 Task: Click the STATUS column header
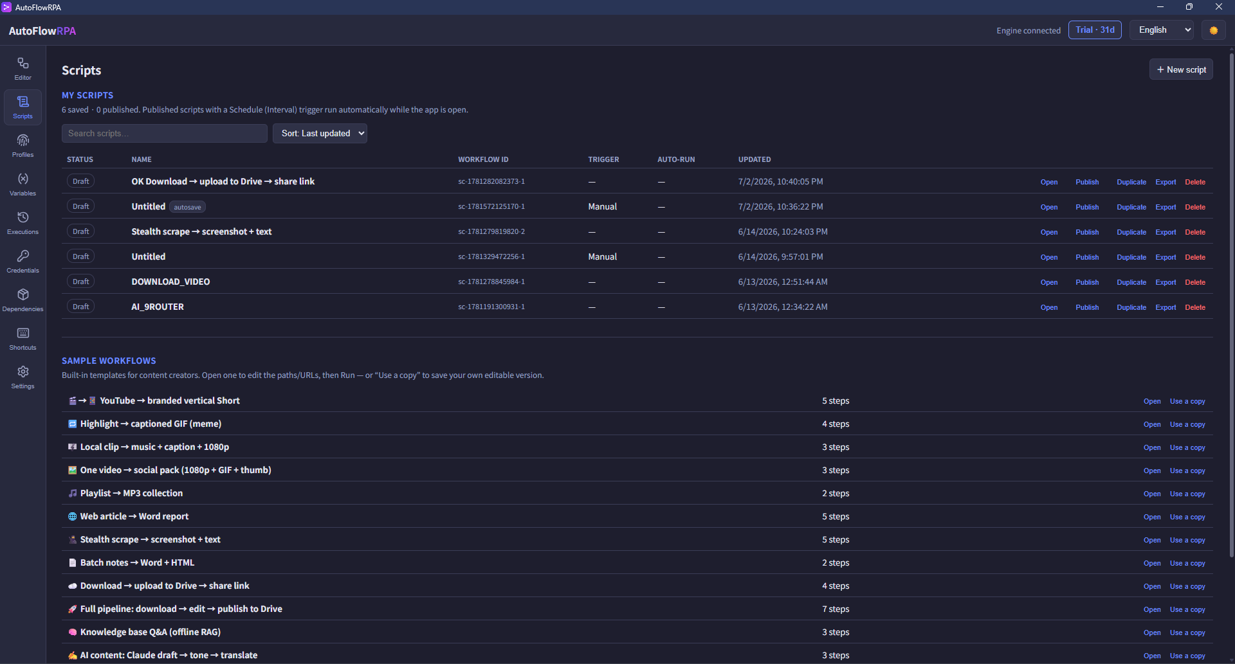point(80,159)
